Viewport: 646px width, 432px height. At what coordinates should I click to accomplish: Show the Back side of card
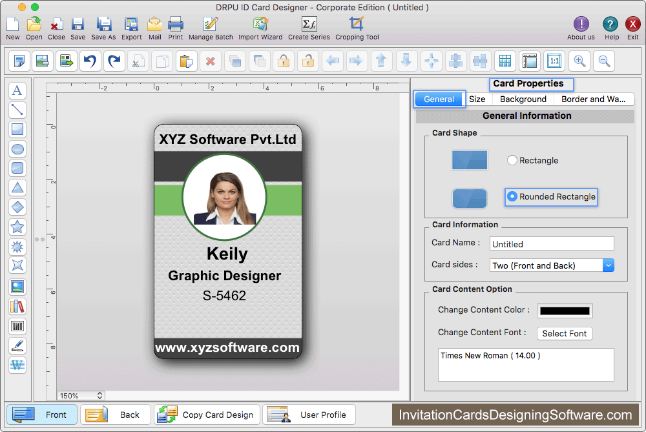pyautogui.click(x=116, y=415)
